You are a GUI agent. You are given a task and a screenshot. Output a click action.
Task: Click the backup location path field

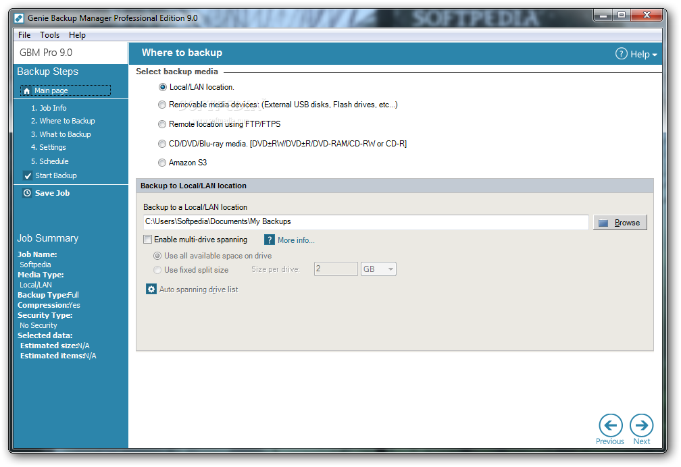point(365,222)
